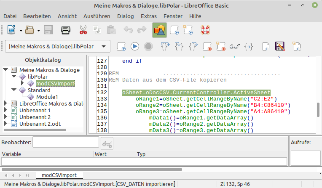The height and width of the screenshot is (188, 322).
Task: Open the Ansicht menu
Action: pos(67,16)
